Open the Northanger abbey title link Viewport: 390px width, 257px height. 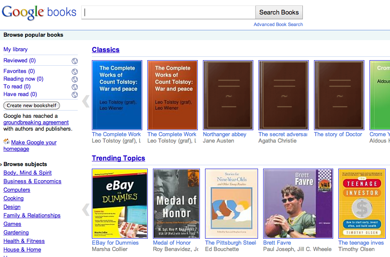tap(225, 134)
